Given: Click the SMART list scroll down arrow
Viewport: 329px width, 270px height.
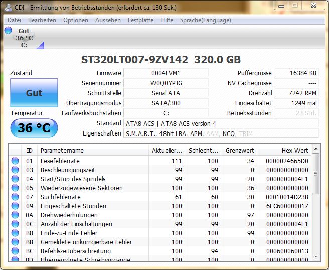Looking at the screenshot, I should point(316,257).
